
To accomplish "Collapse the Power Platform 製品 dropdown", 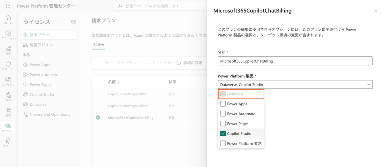I will pyautogui.click(x=369, y=85).
